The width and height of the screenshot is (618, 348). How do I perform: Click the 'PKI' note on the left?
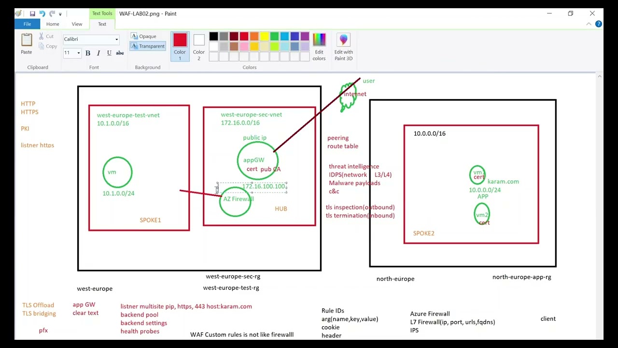(25, 129)
